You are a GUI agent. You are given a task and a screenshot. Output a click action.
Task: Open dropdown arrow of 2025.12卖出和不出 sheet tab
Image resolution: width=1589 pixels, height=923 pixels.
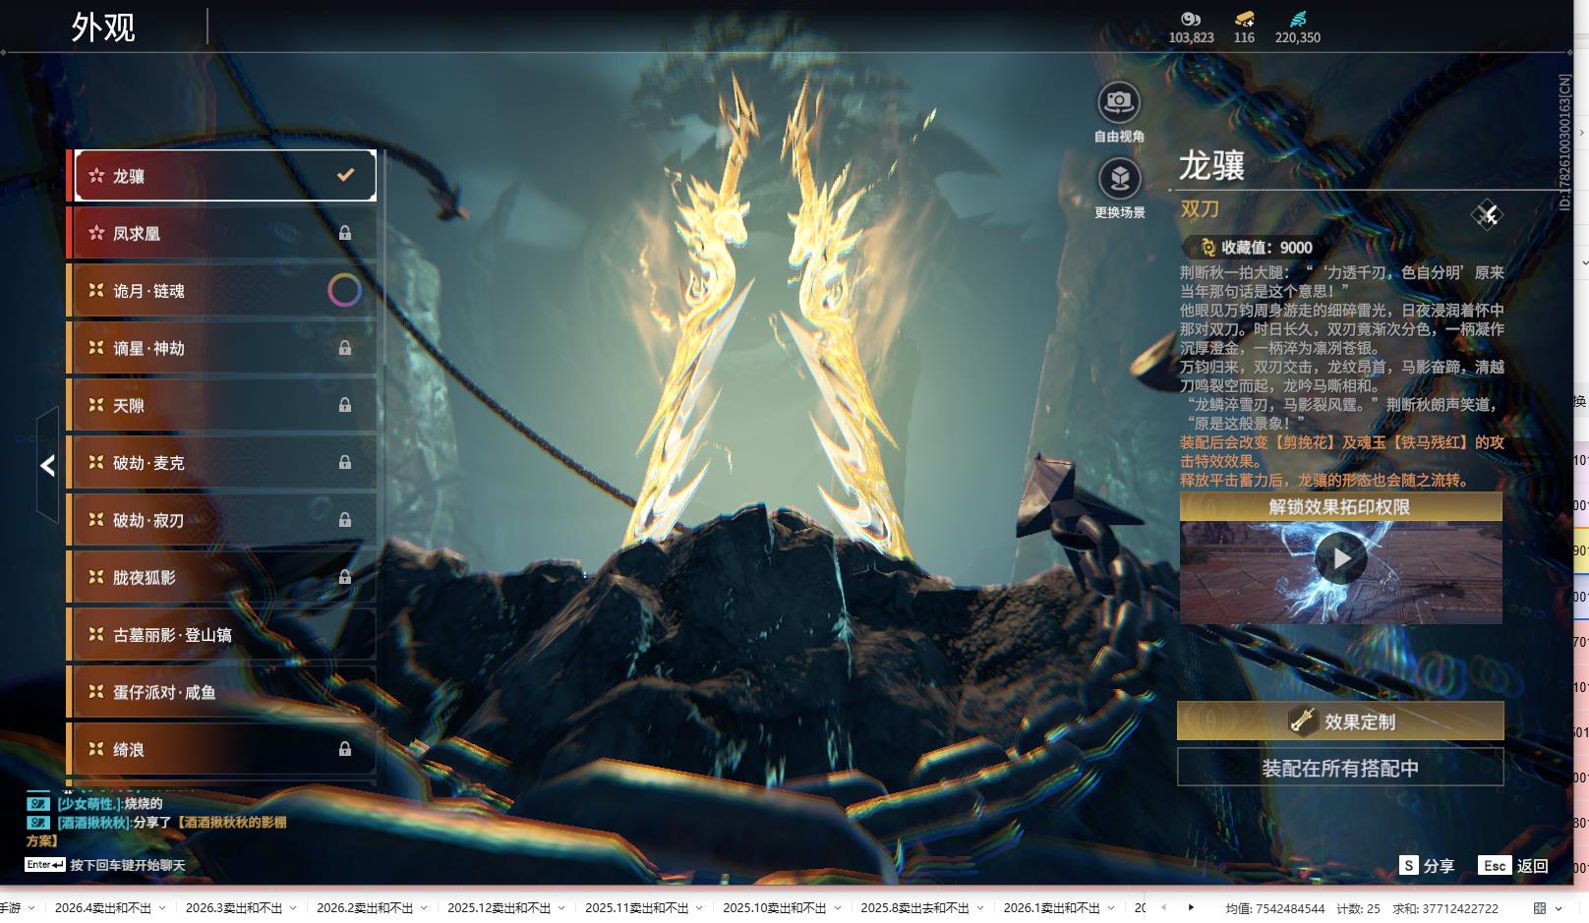pyautogui.click(x=561, y=908)
